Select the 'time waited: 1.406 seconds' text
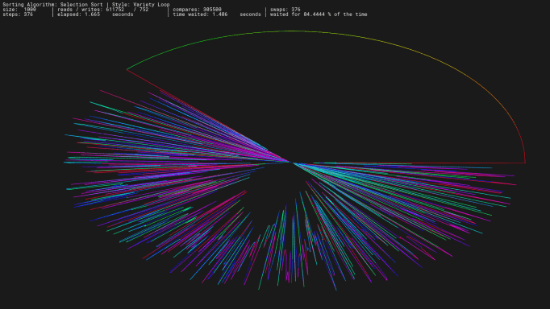Image resolution: width=550 pixels, height=309 pixels. tap(217, 14)
